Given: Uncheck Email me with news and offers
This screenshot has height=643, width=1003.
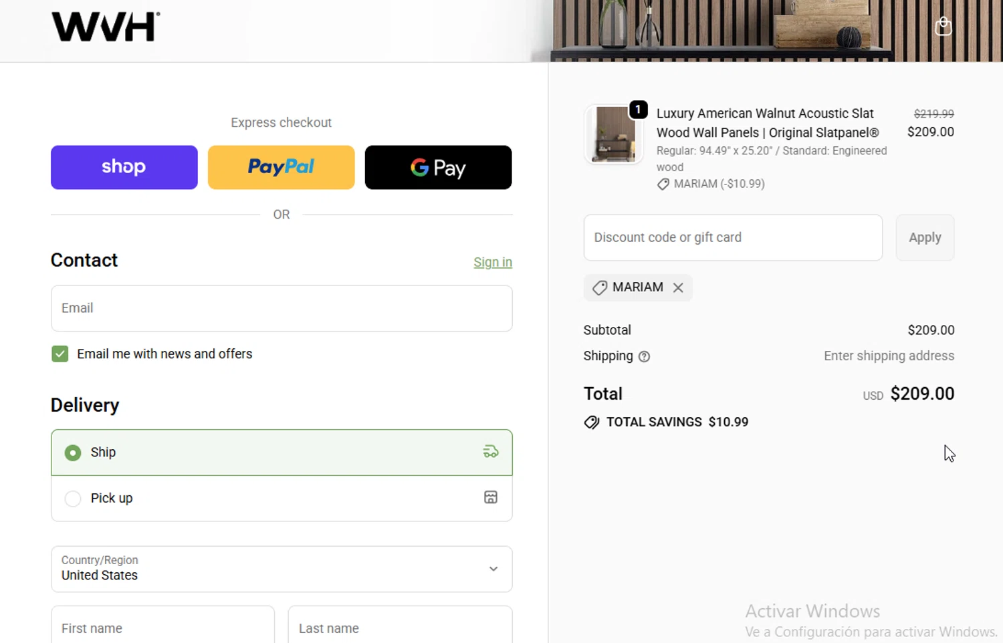Looking at the screenshot, I should [x=60, y=354].
